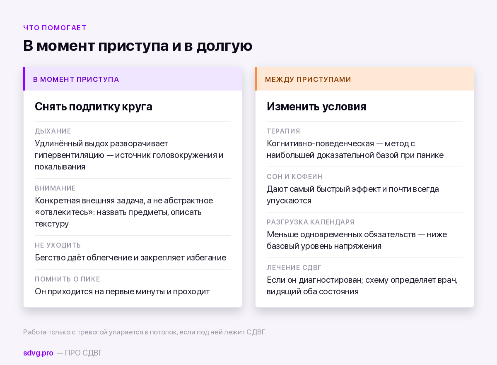Click the text starting «Когнитивно-поведенческая»

[355, 149]
